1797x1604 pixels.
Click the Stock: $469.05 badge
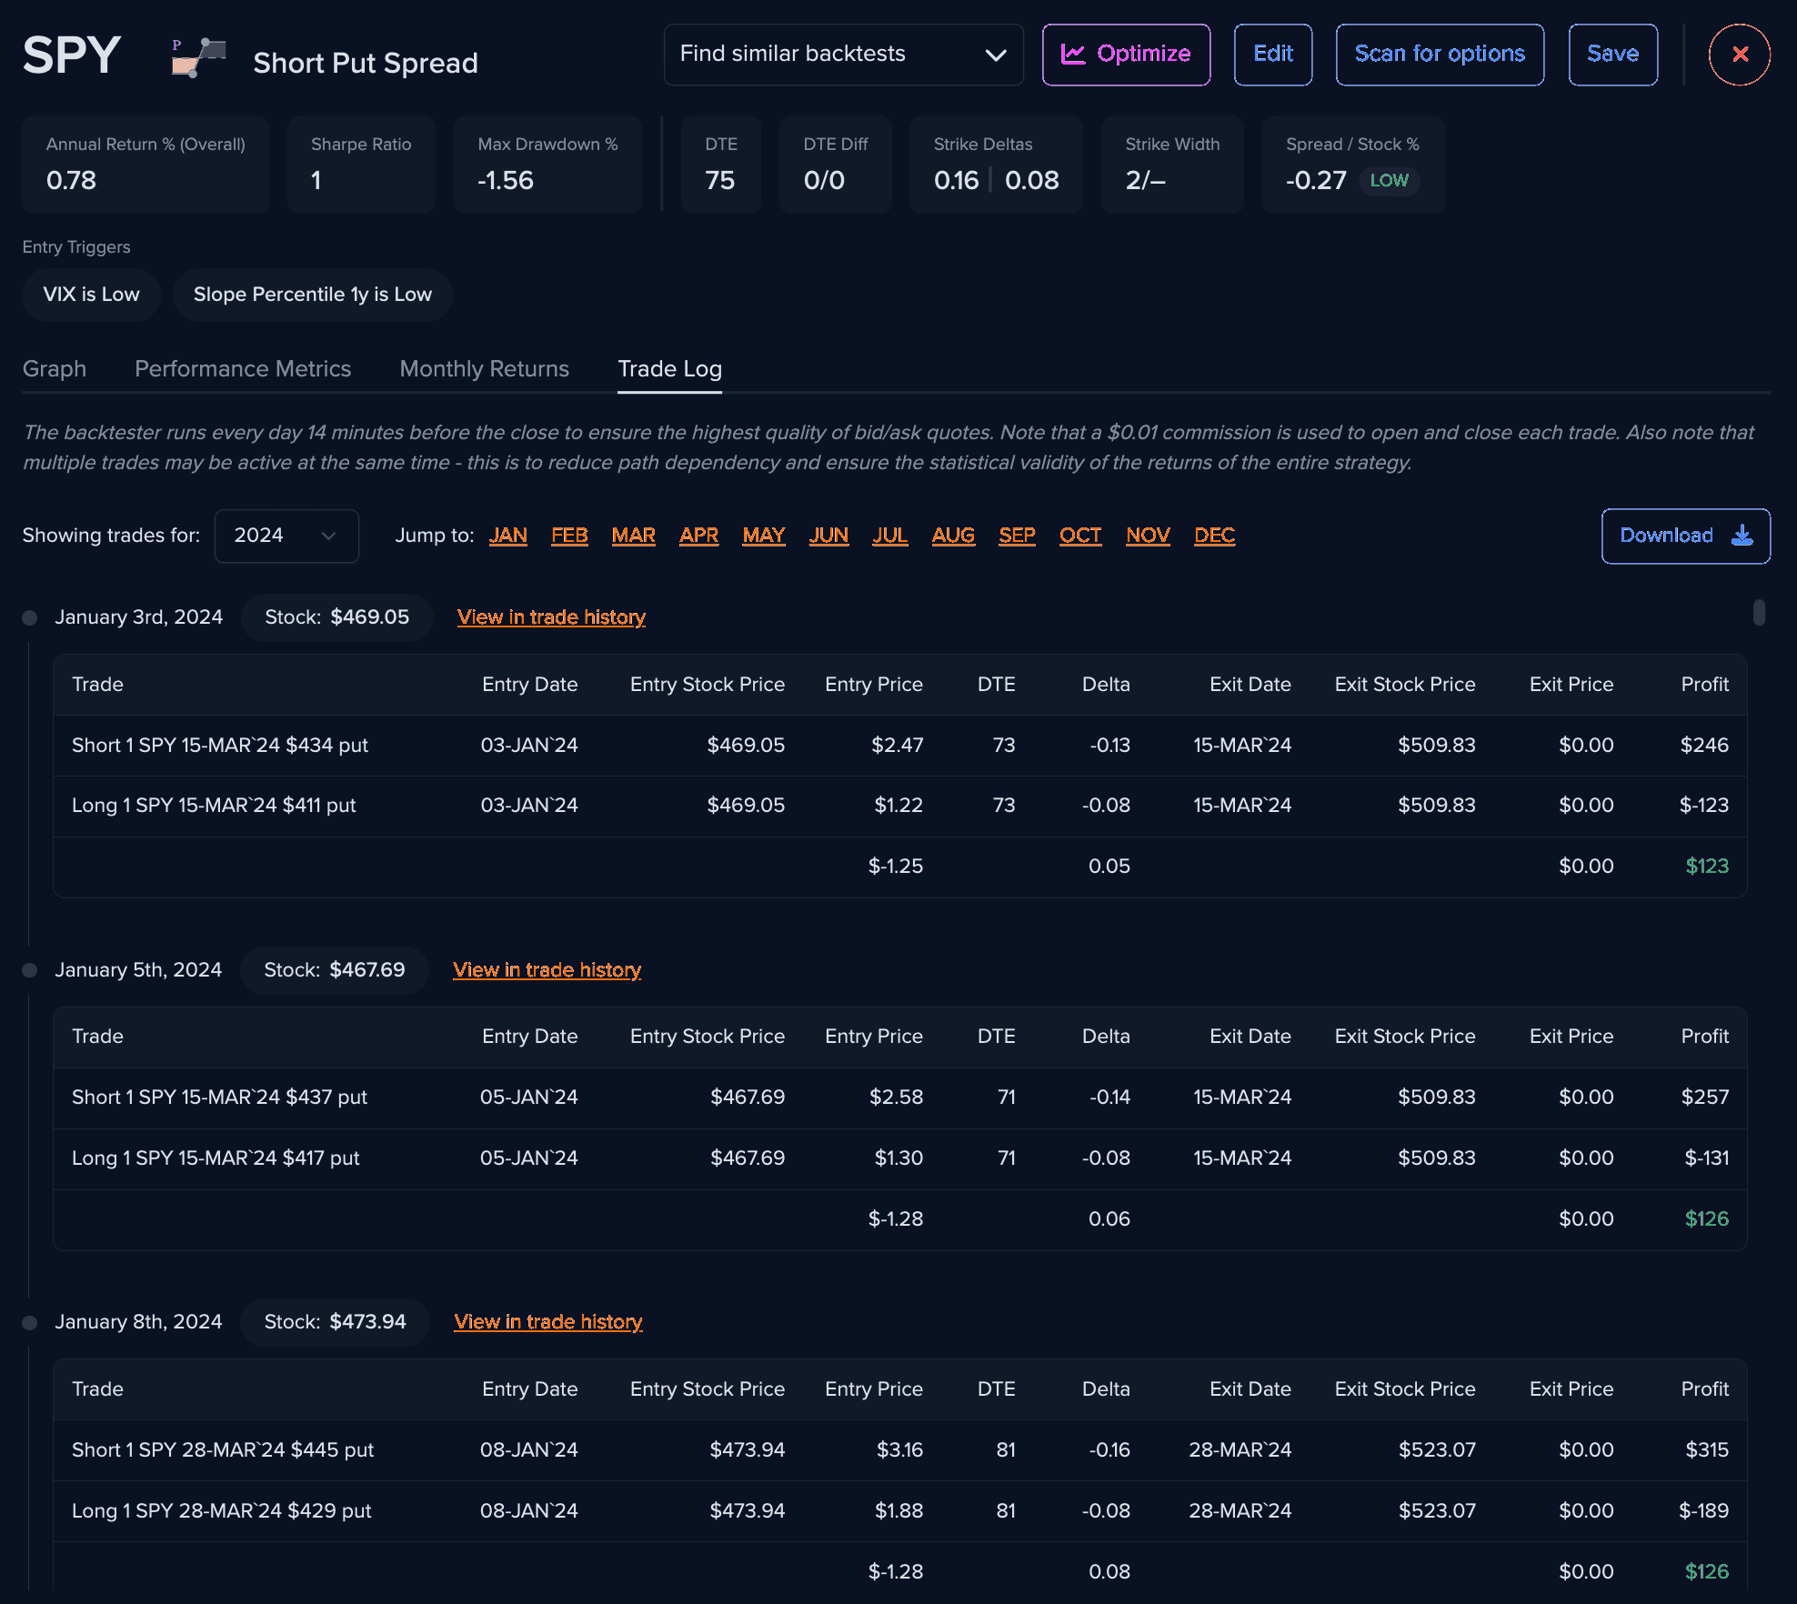click(336, 617)
